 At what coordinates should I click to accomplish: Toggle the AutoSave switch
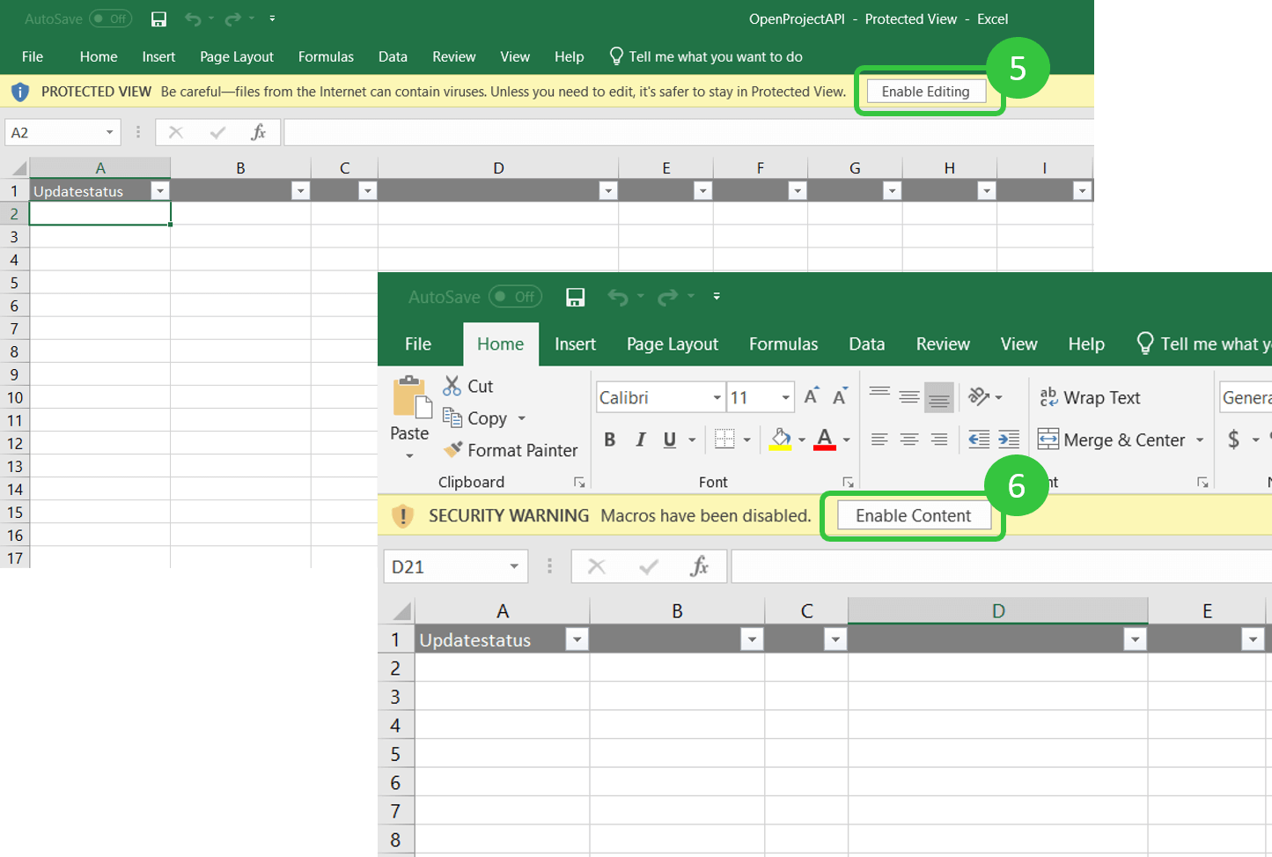click(x=516, y=297)
